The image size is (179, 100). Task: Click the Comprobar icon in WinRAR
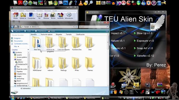31,16
